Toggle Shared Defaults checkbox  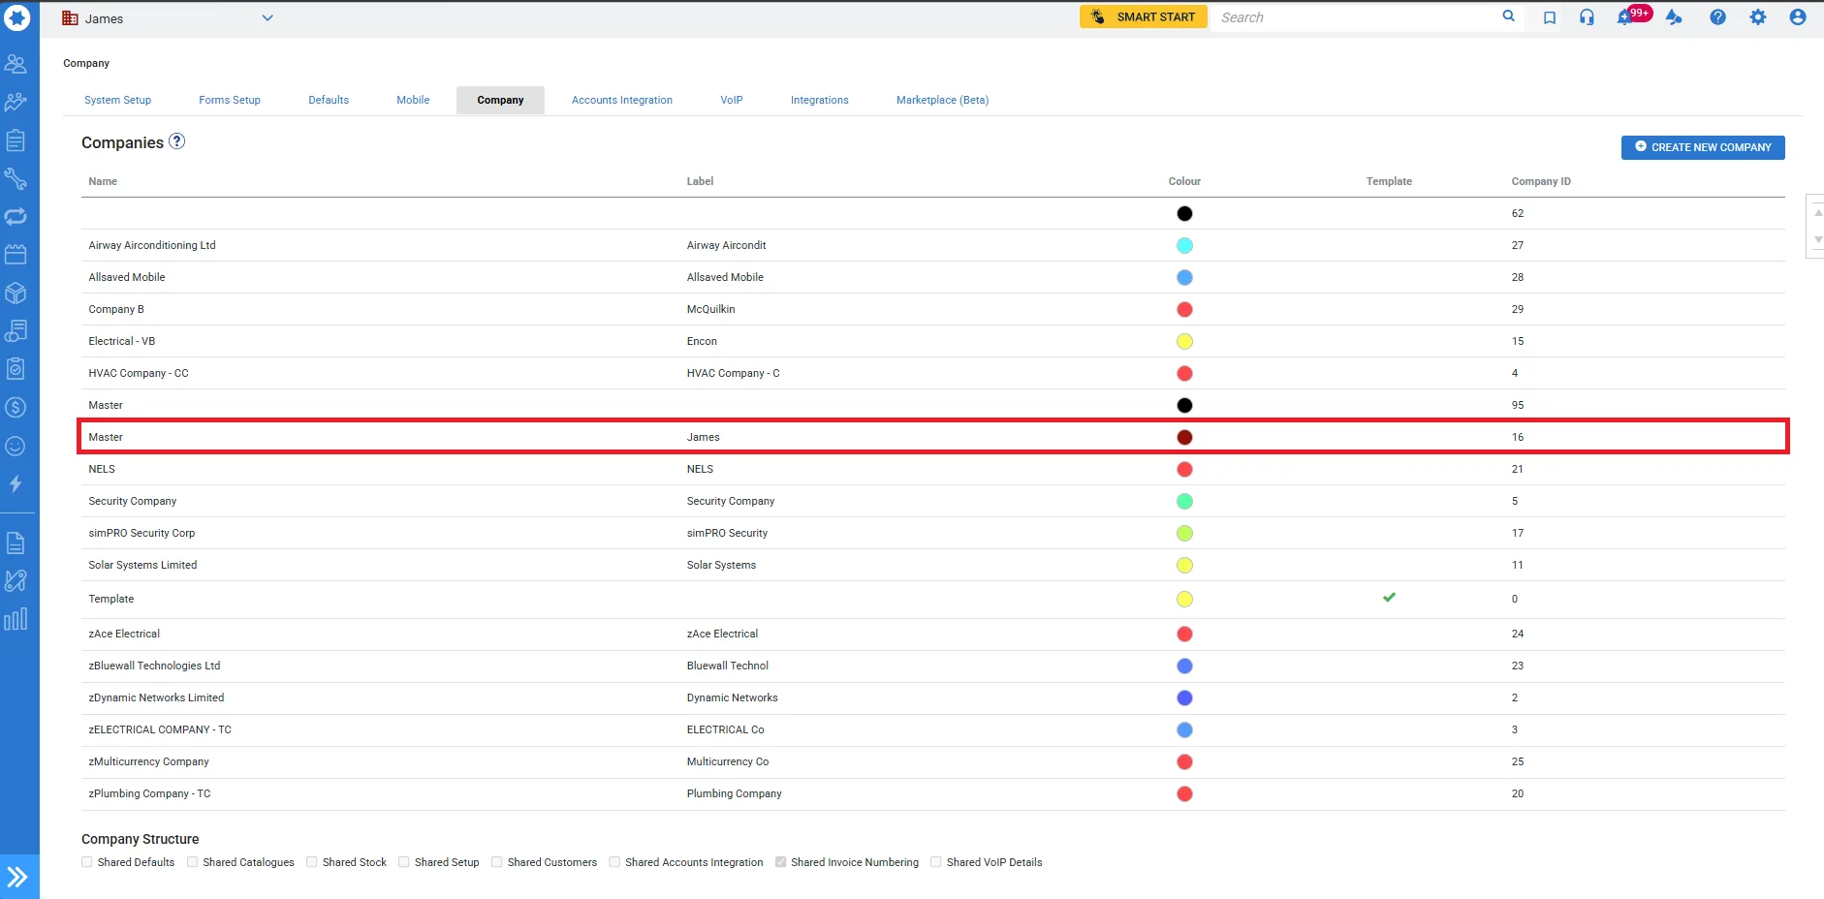87,862
